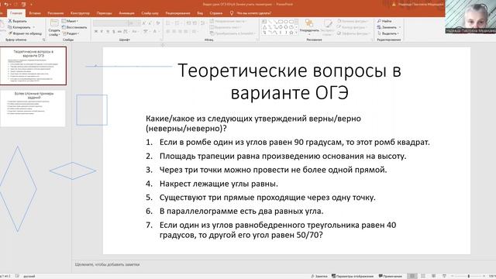The height and width of the screenshot is (279, 496).
Task: Click the zoom out minus button
Action: point(453,276)
